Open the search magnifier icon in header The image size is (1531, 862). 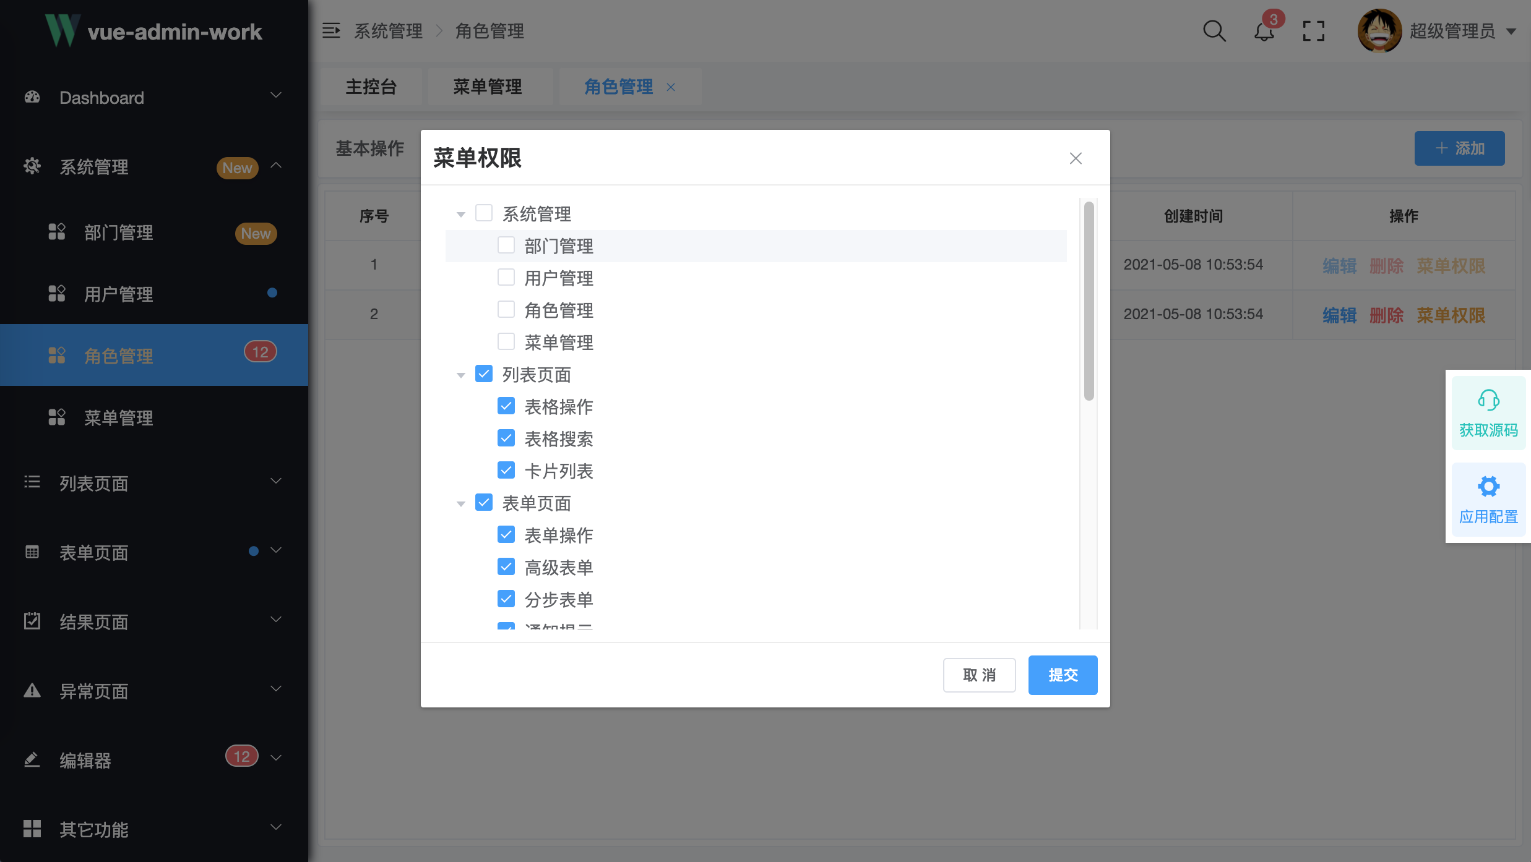1214,30
